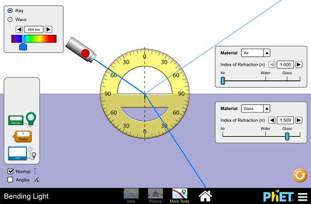The height and width of the screenshot is (204, 311).
Task: Increase the top index of refraction
Action: tap(299, 65)
